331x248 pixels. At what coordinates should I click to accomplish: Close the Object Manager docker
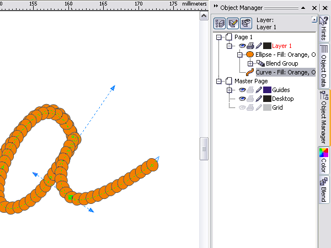(x=314, y=8)
